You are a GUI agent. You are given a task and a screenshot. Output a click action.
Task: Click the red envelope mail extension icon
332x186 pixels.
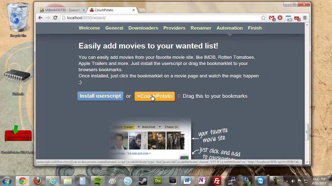click(x=297, y=18)
